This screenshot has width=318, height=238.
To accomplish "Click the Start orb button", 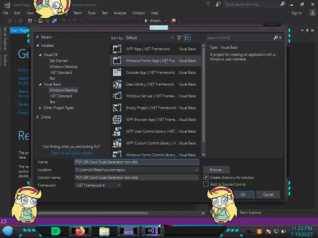I will pos(8,231).
